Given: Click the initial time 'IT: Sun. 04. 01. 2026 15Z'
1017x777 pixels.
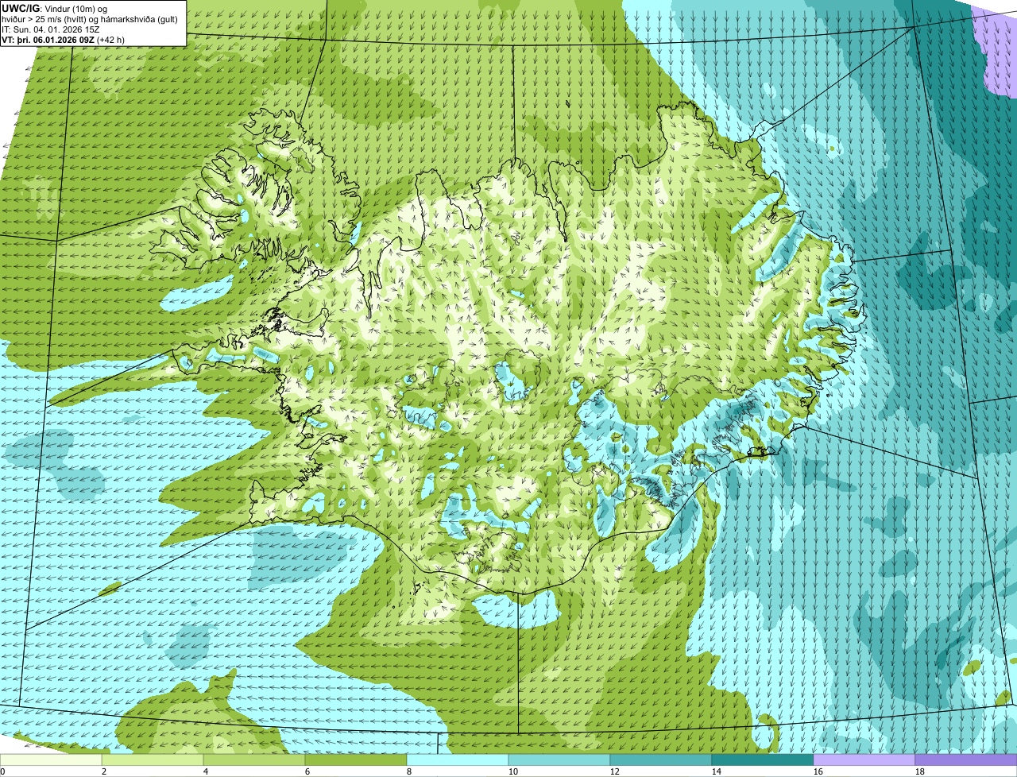Looking at the screenshot, I should [51, 29].
